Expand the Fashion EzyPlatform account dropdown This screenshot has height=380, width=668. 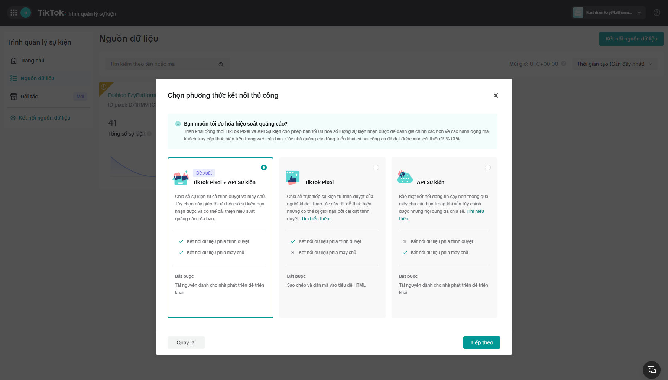pos(639,13)
